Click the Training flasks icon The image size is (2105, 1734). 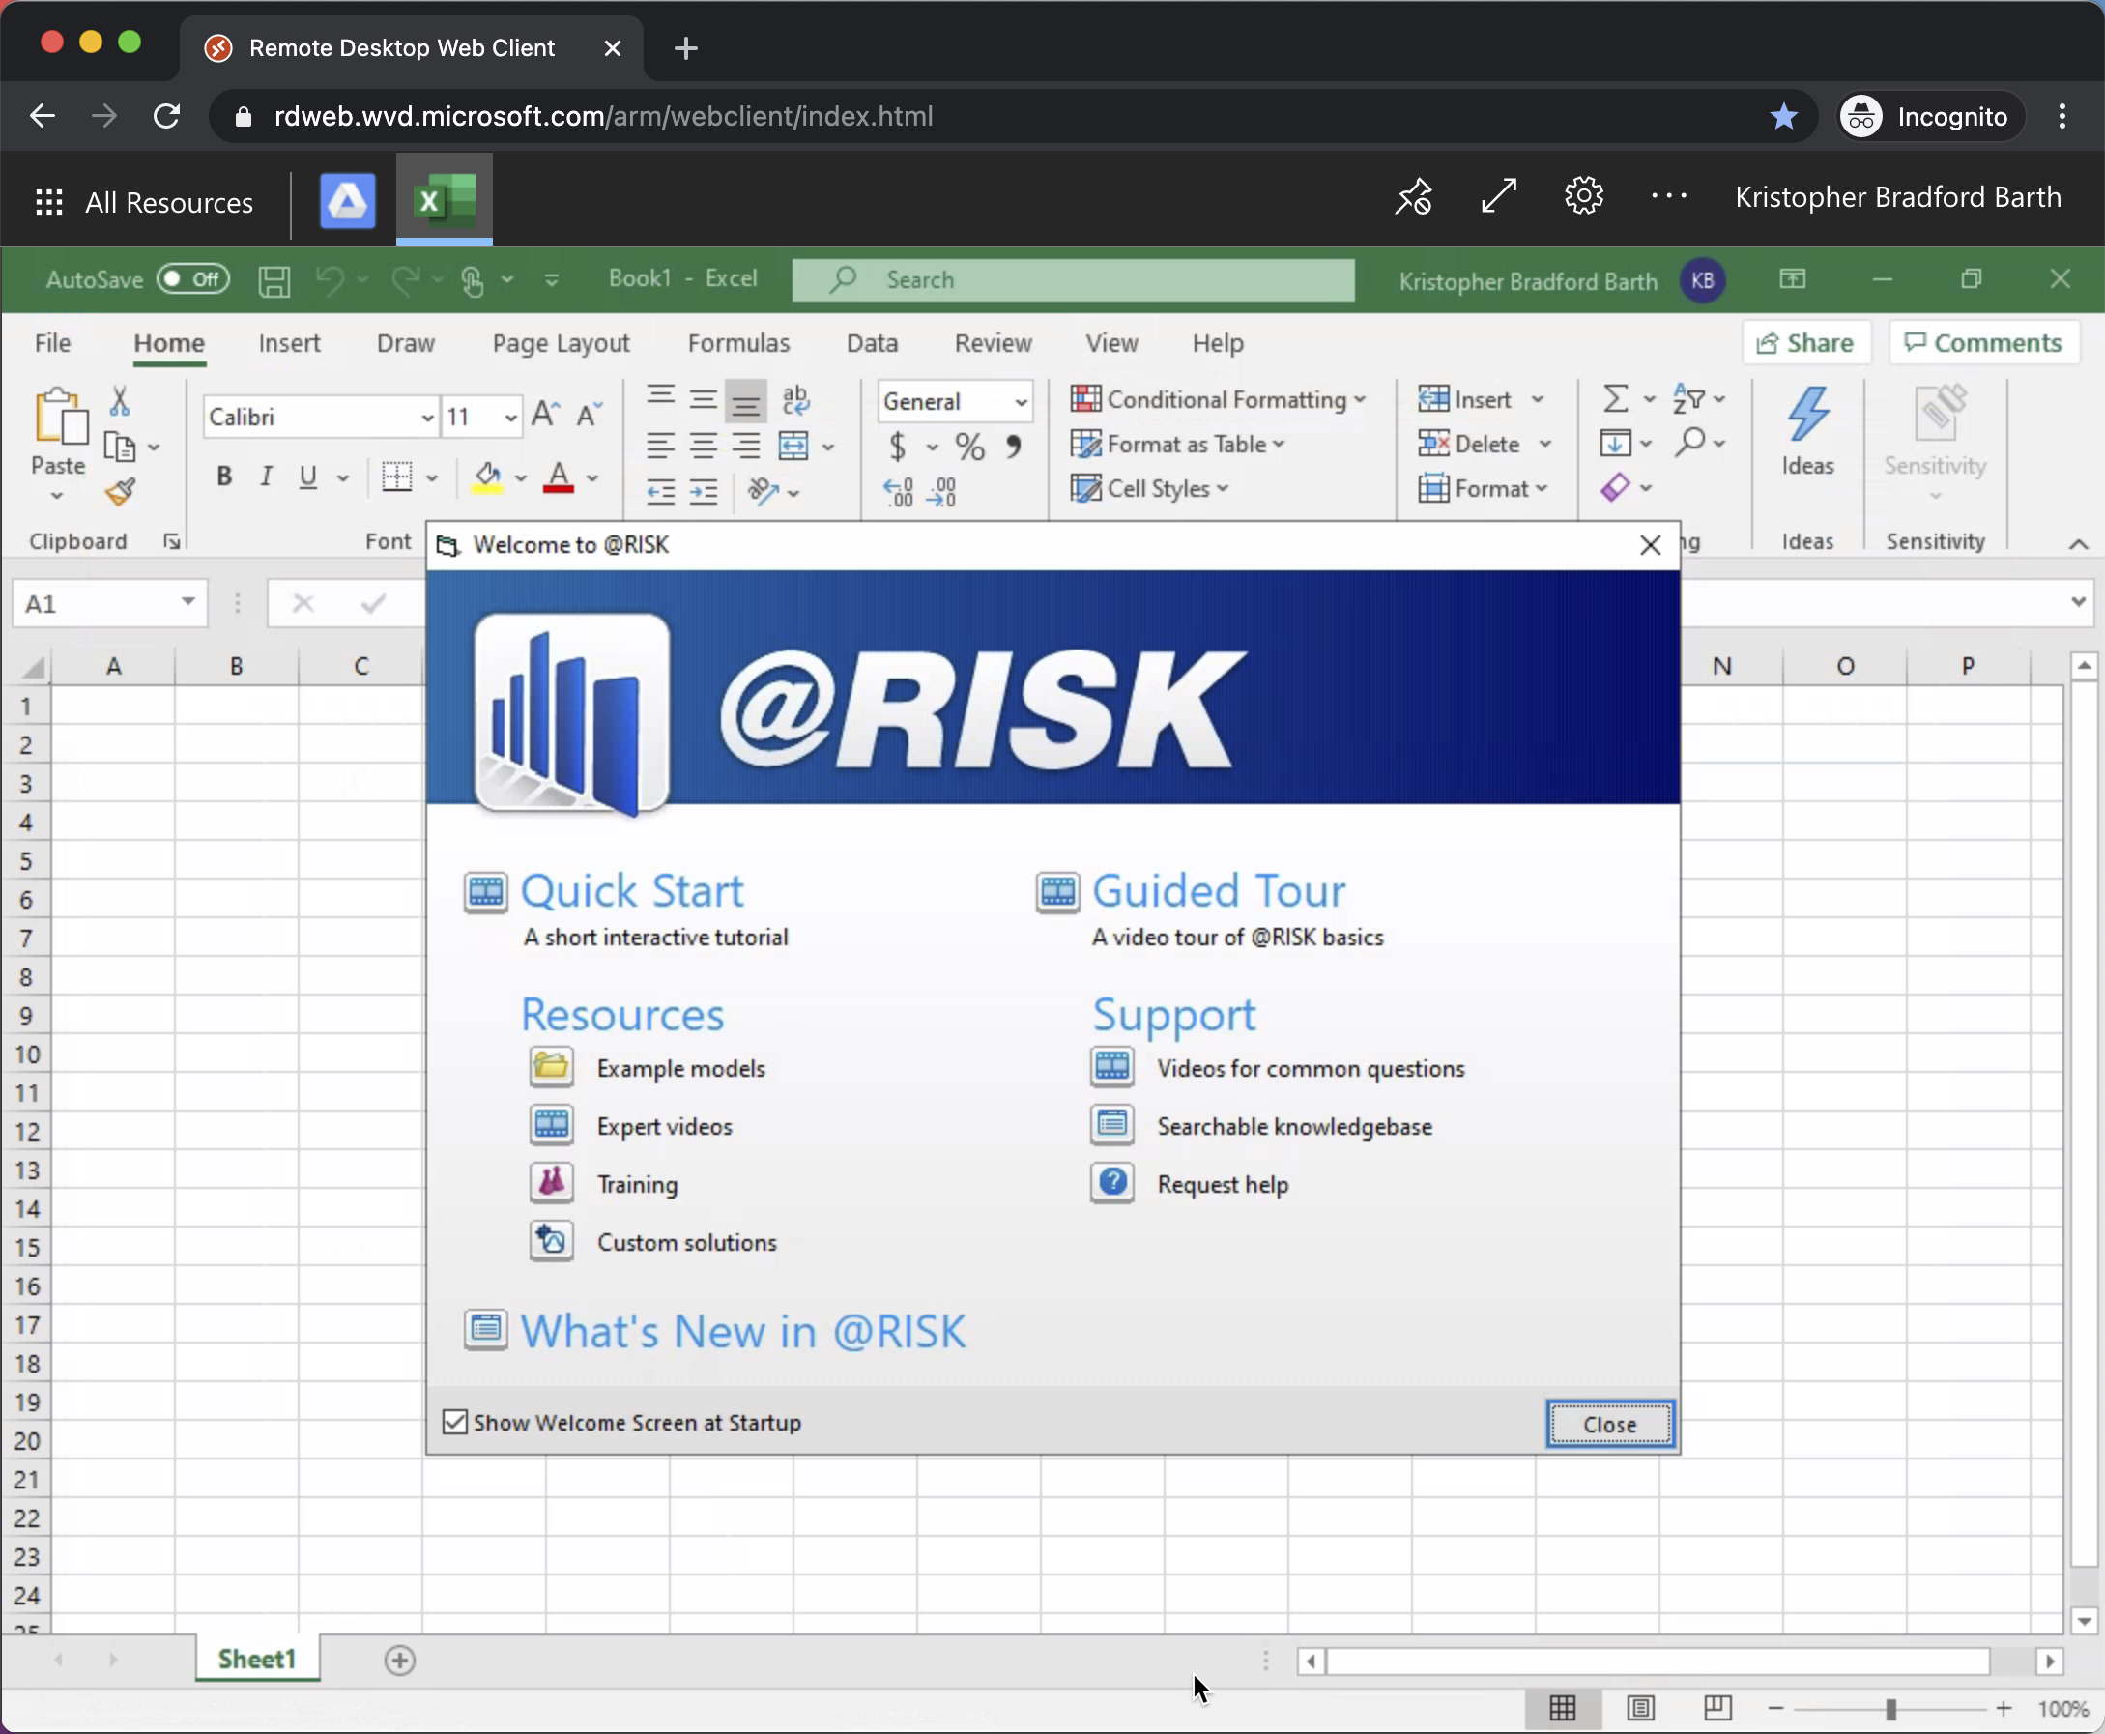click(x=551, y=1183)
